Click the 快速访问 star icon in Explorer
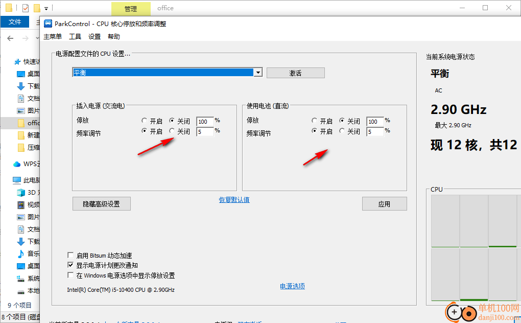Screen dimensions: 521x323 (x=17, y=62)
